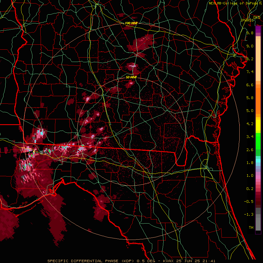Click the 1.8 legend value
The height and width of the screenshot is (263, 263).
click(x=250, y=163)
